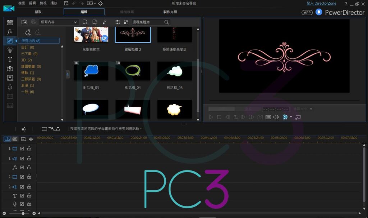Collapse the tag panel with left chevron
The height and width of the screenshot is (218, 368).
(x=68, y=74)
